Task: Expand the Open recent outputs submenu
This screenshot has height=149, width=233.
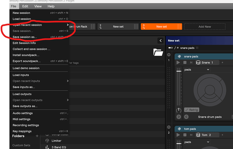Action: click(x=40, y=100)
